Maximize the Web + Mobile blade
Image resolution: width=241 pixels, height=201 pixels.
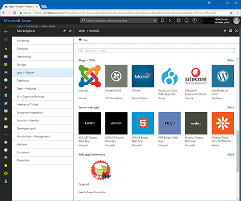click(230, 31)
